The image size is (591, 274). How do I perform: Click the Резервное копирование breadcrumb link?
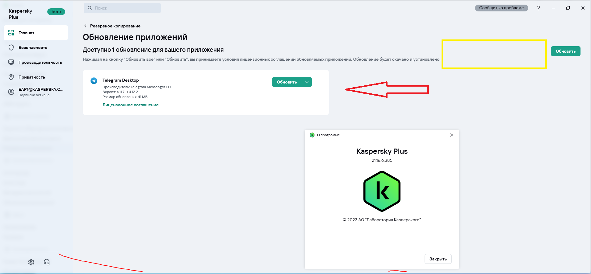point(115,26)
